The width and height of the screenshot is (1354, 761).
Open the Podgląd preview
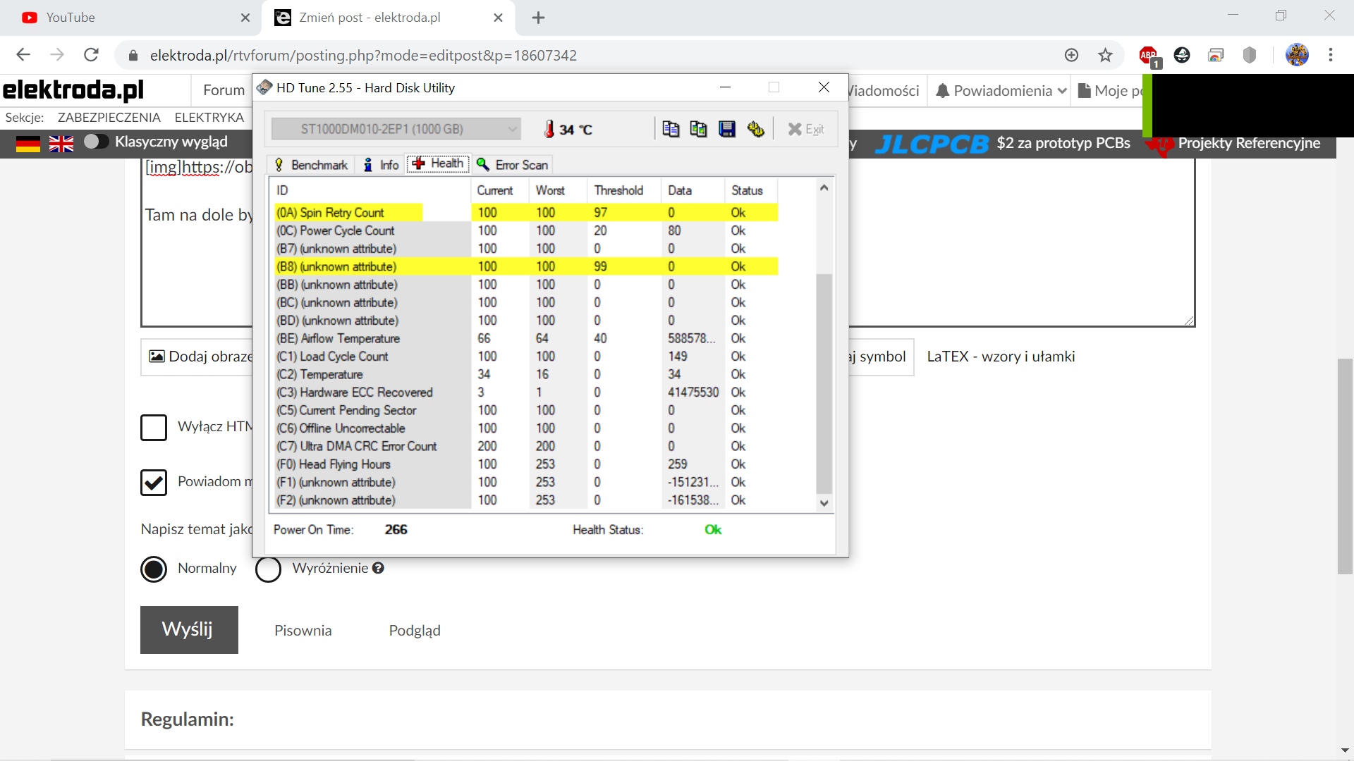[x=415, y=631]
